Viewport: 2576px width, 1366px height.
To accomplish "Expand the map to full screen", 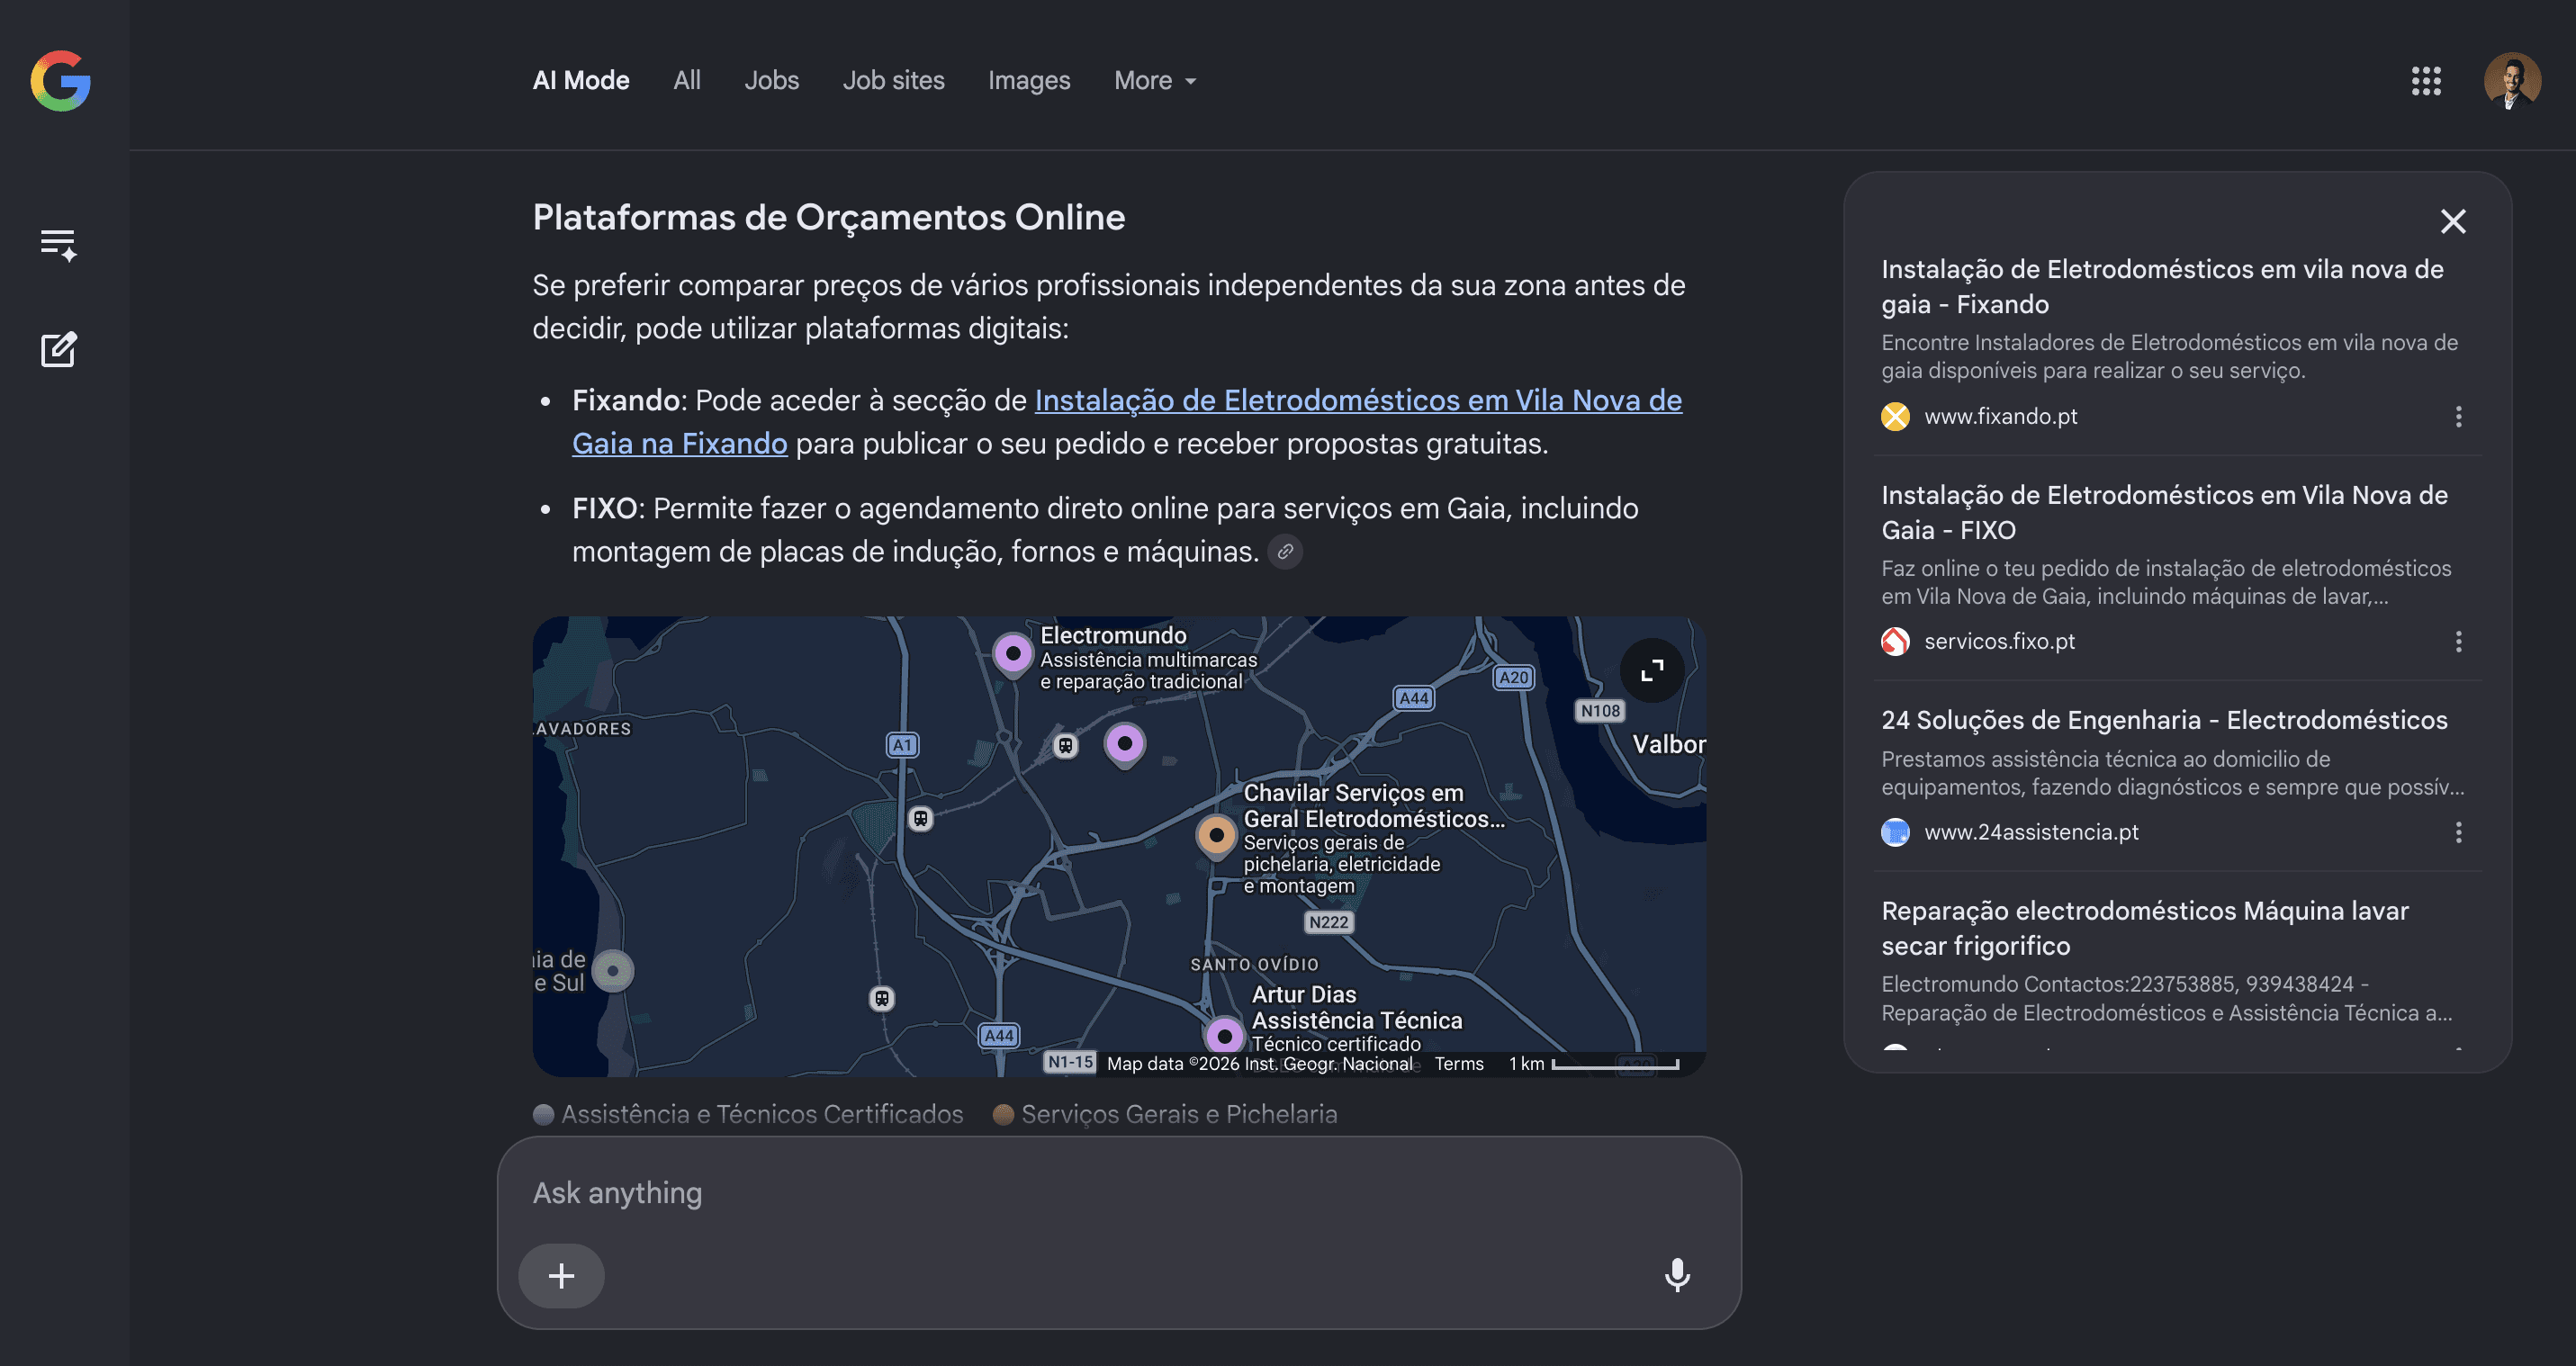I will (1652, 670).
